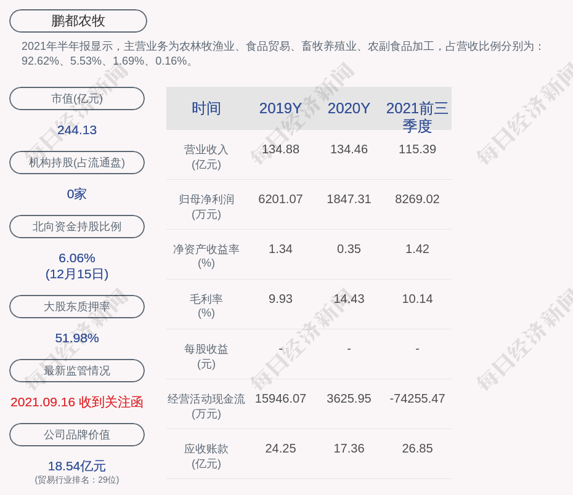This screenshot has width=573, height=495.
Task: Select the 2020Y column header
Action: (349, 108)
